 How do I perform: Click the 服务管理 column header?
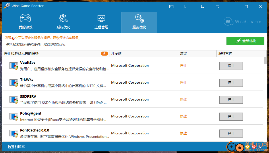(x=241, y=54)
